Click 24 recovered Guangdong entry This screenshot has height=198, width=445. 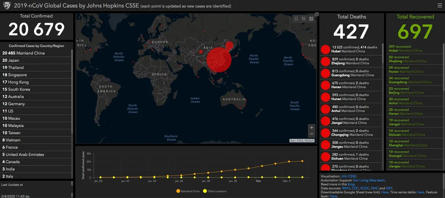pyautogui.click(x=414, y=80)
